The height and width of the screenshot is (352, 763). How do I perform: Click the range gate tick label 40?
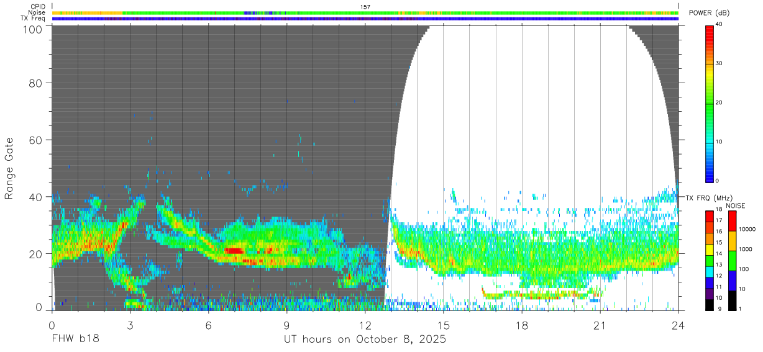[35, 197]
